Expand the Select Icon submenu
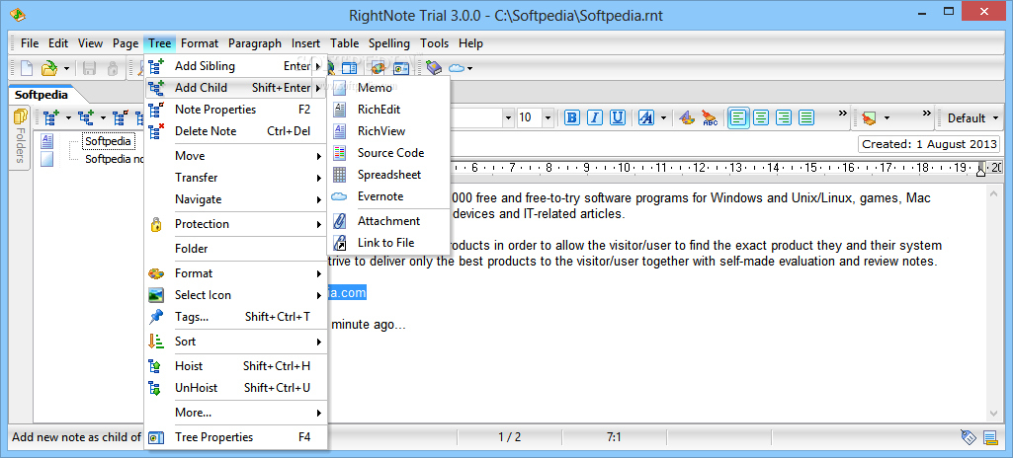Viewport: 1013px width, 458px height. point(236,295)
